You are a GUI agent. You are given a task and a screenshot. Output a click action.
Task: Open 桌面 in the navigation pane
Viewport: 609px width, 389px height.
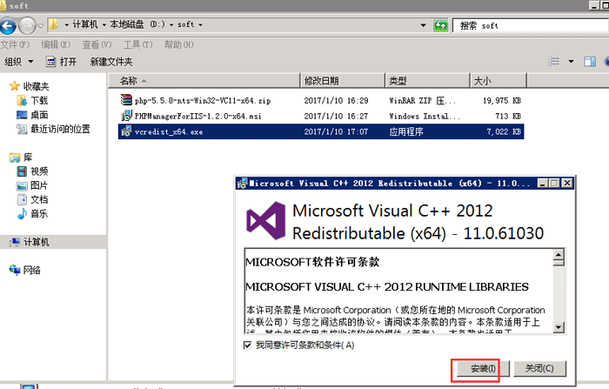(33, 115)
